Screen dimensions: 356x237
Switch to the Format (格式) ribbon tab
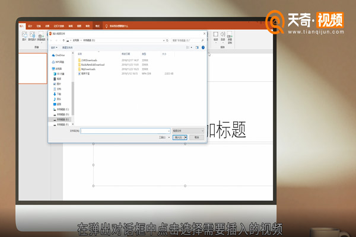[98, 26]
